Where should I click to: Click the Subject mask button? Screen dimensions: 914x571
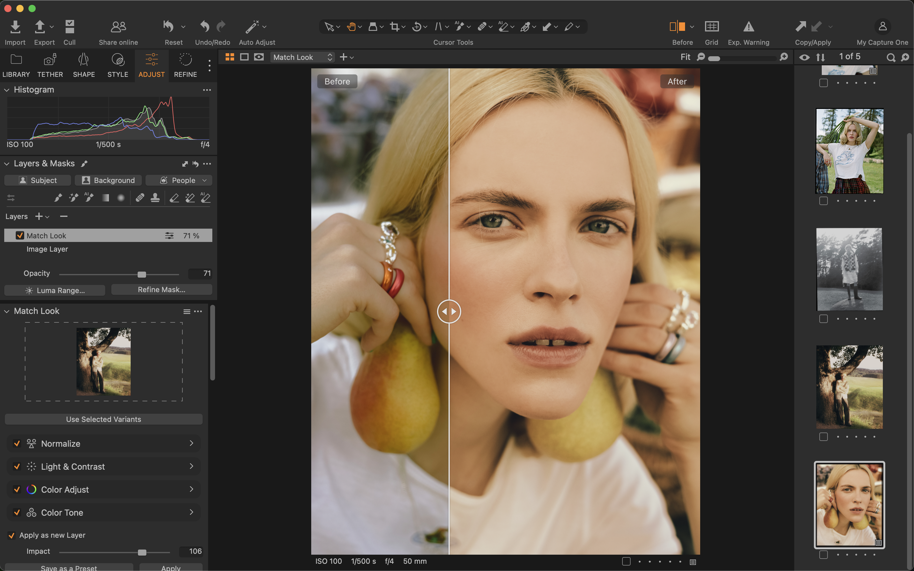(38, 181)
